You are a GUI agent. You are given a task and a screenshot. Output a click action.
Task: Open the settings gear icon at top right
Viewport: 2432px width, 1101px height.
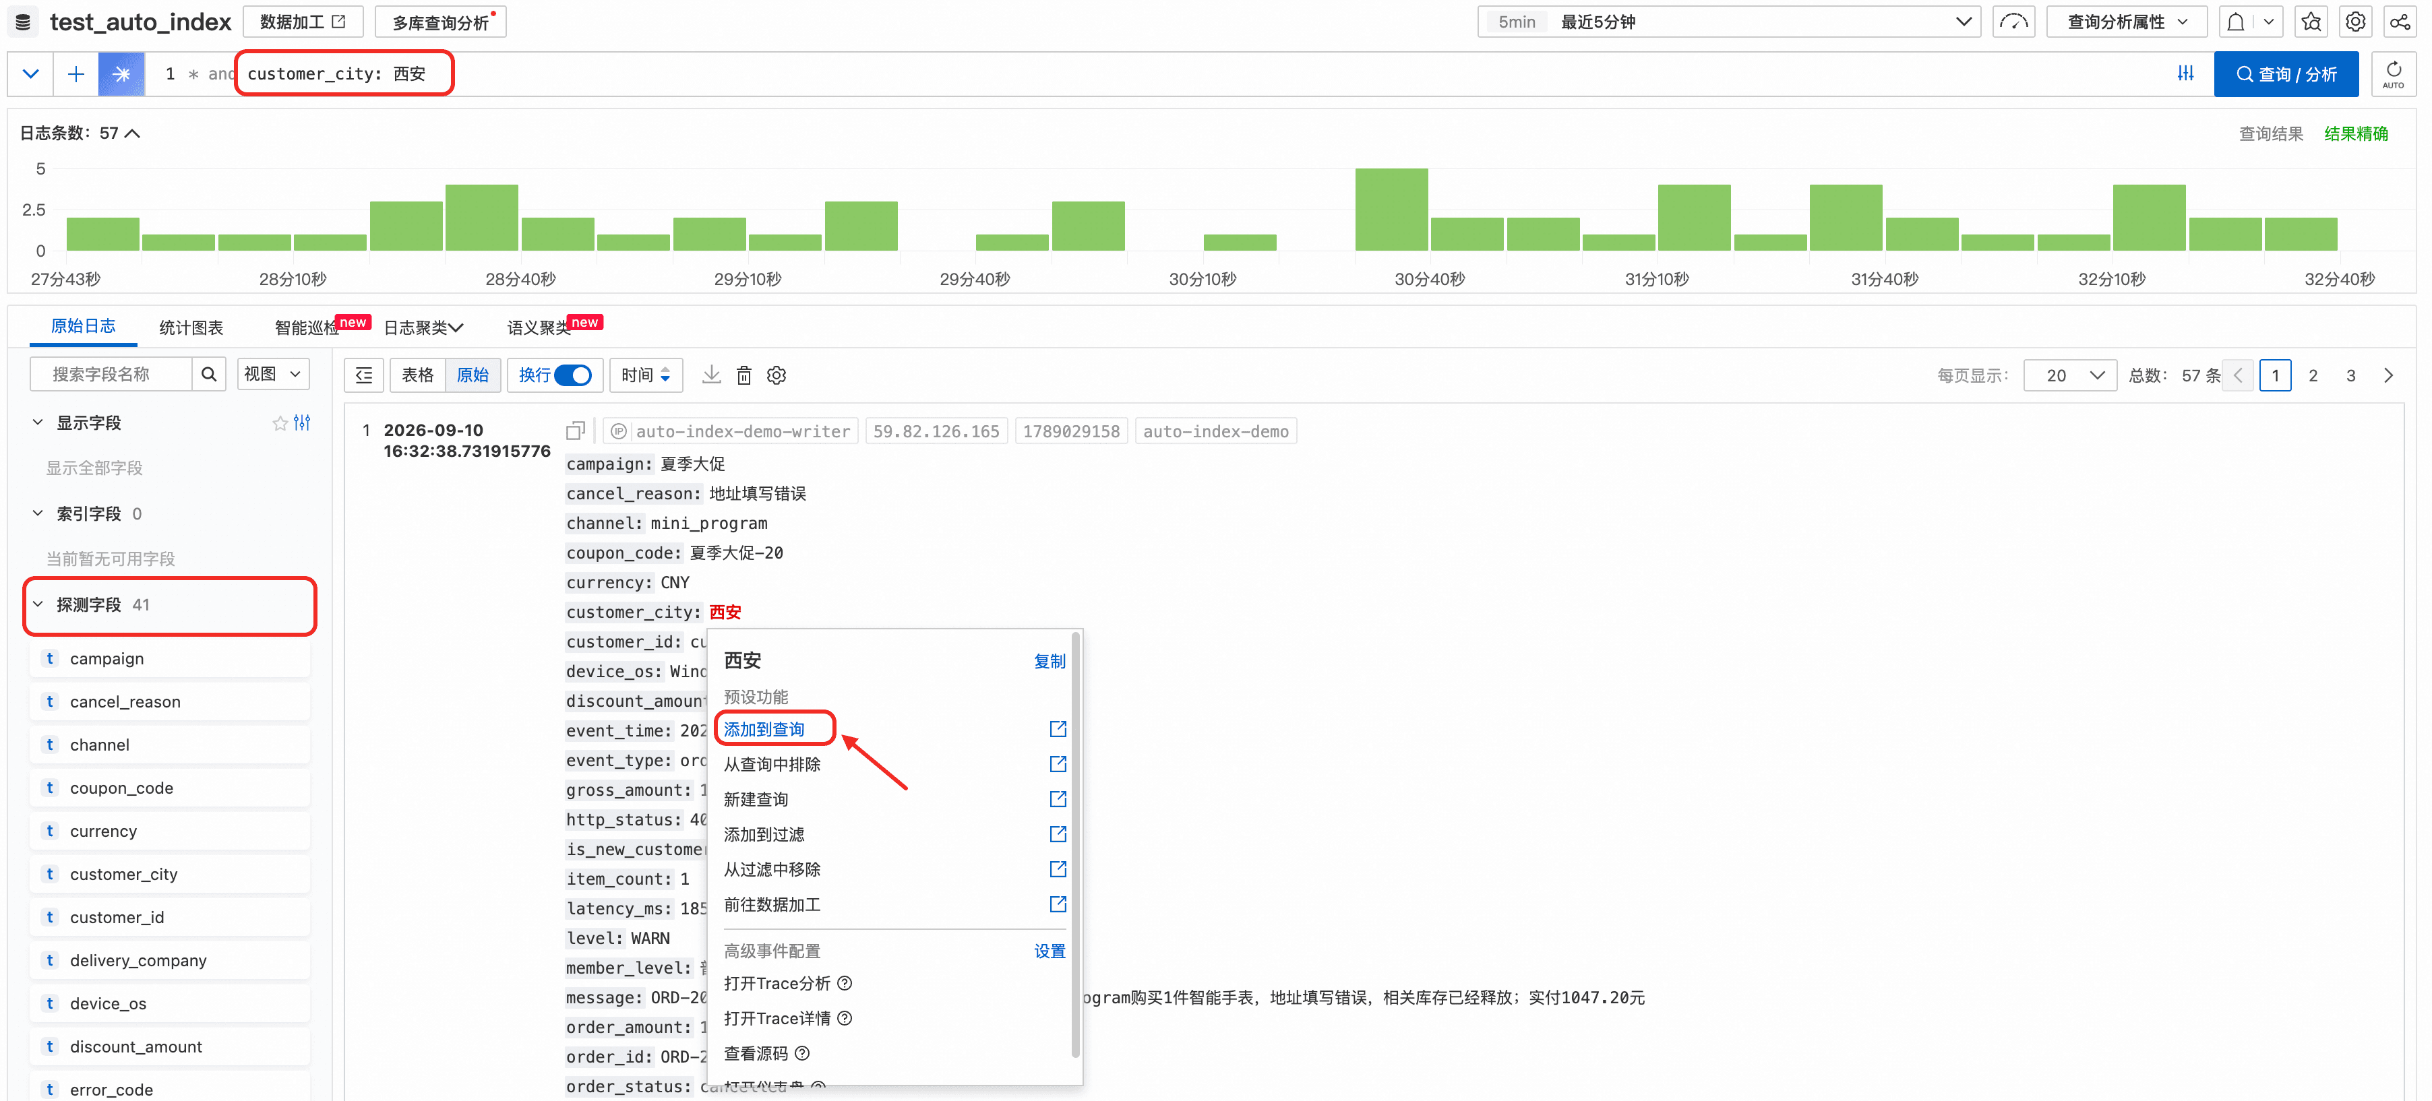tap(2354, 22)
